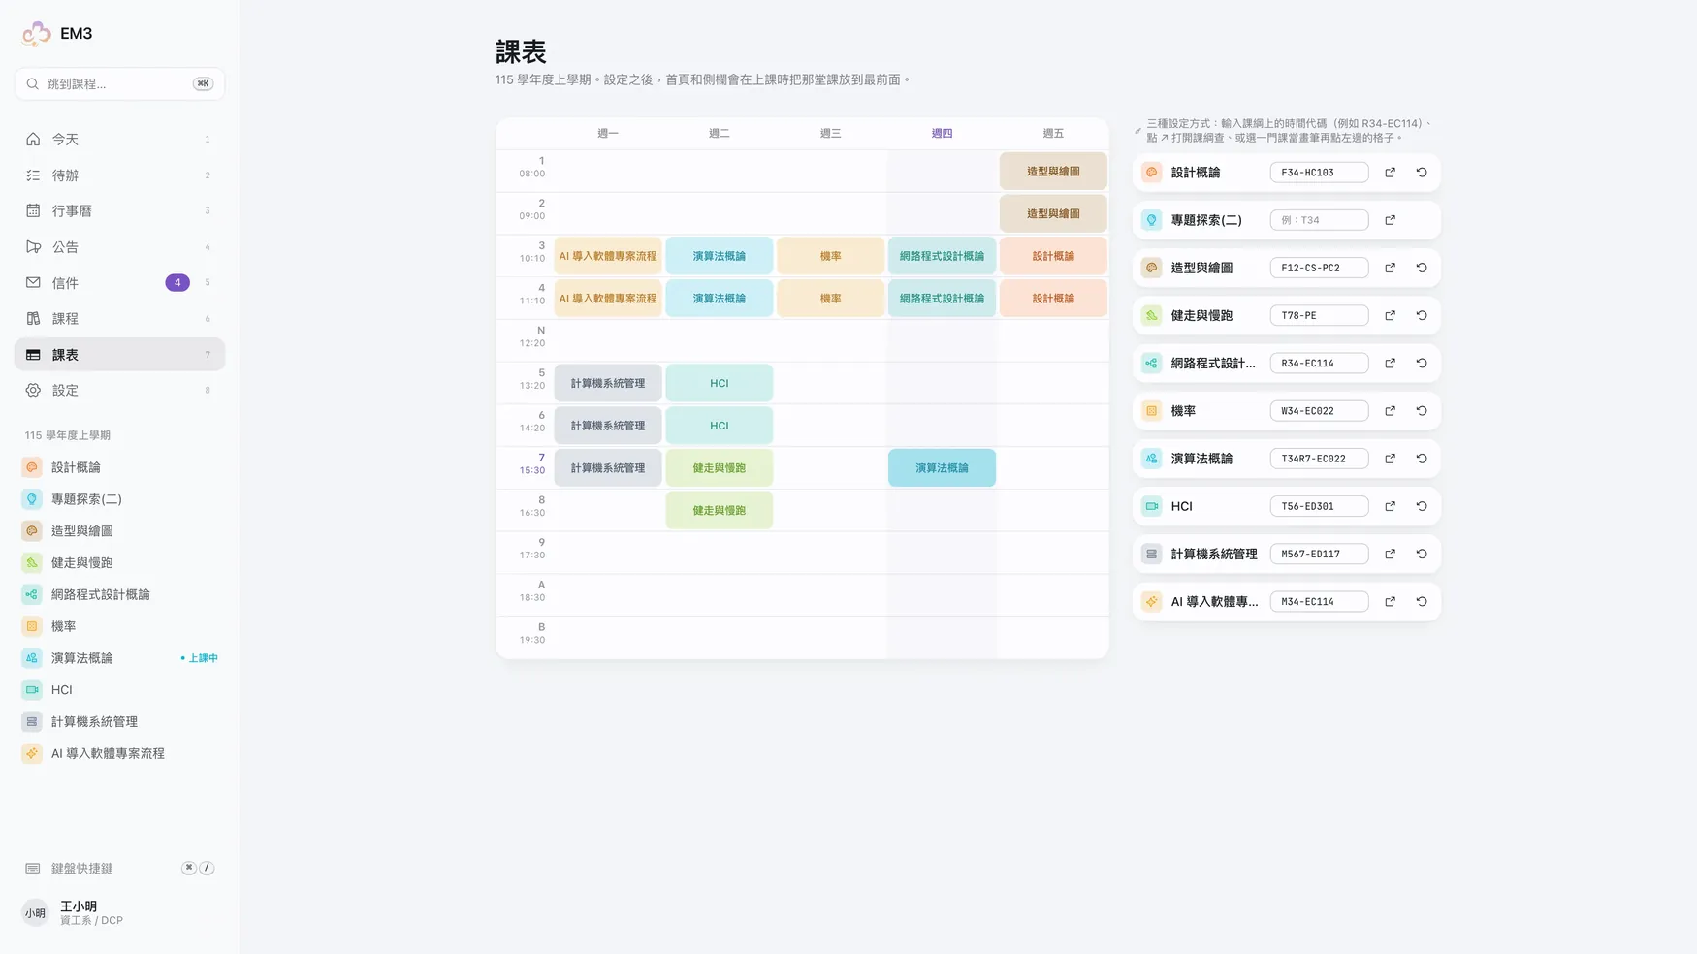Open syllabus link for 設計概論

point(1390,173)
